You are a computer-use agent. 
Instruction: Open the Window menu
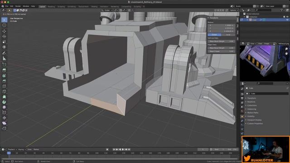point(26,6)
